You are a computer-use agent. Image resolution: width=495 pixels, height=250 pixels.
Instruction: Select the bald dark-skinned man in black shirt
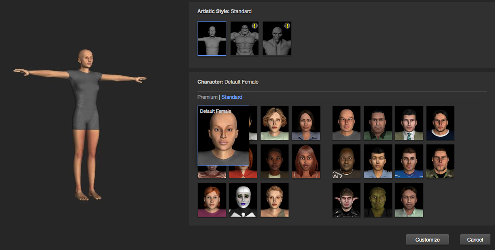point(346,161)
